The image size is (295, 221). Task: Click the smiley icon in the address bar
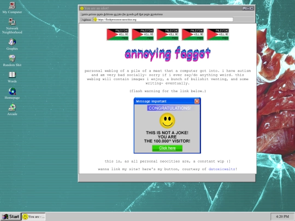[x=95, y=19]
